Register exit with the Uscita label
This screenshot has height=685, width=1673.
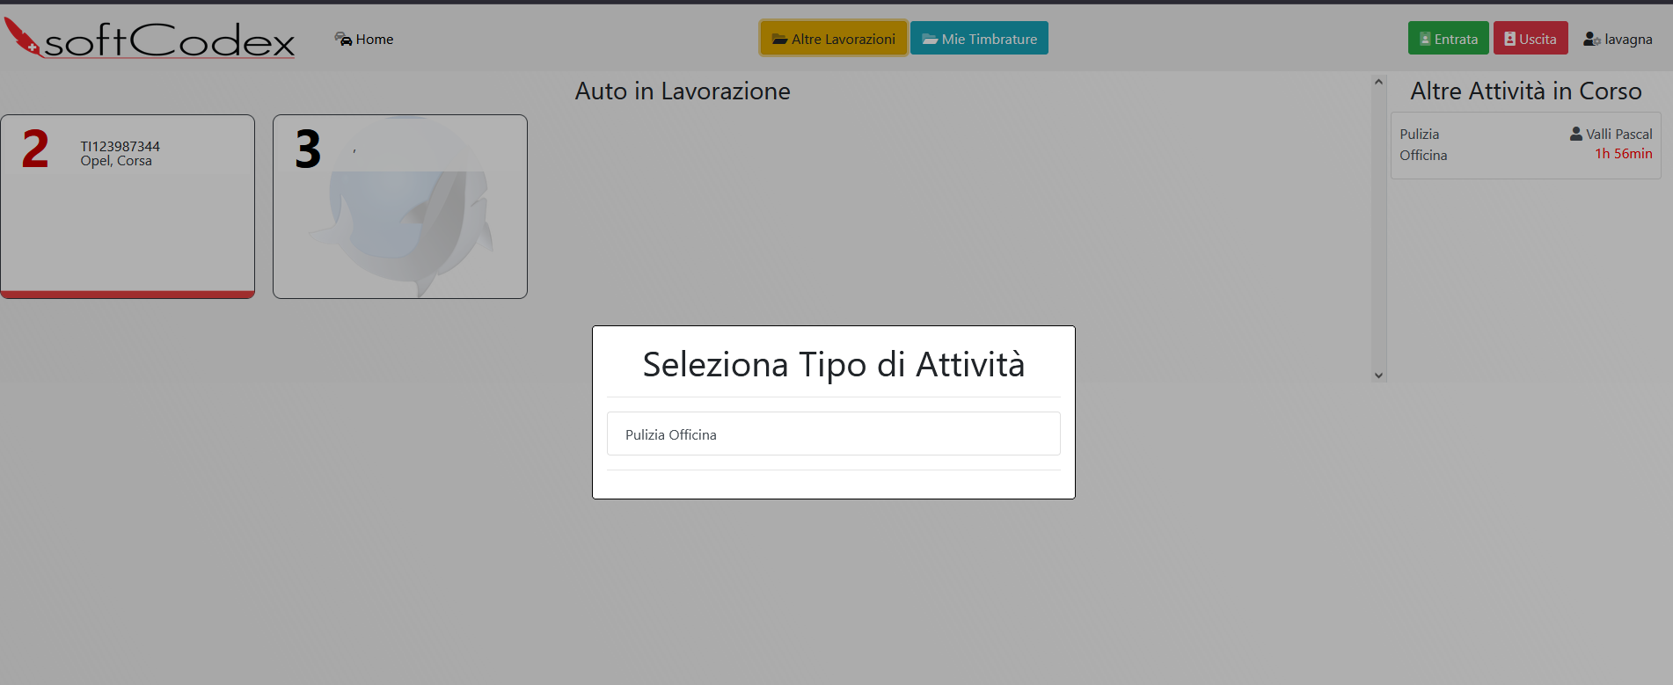(x=1538, y=39)
